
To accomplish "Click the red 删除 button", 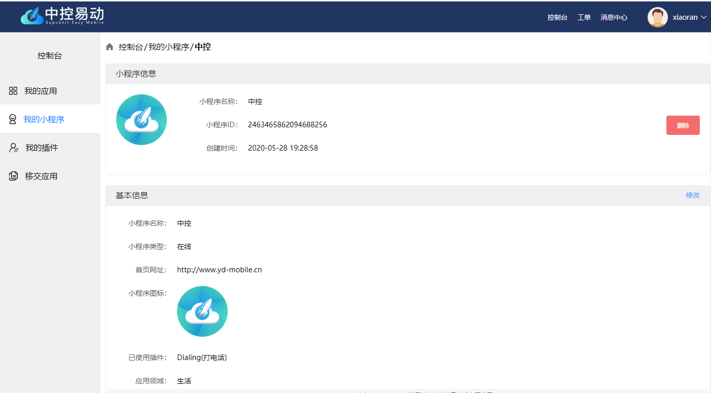I will [x=683, y=125].
